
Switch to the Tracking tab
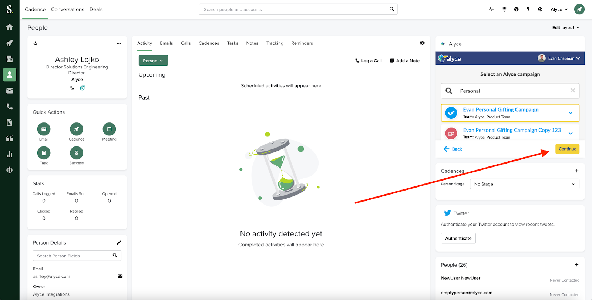(x=275, y=43)
